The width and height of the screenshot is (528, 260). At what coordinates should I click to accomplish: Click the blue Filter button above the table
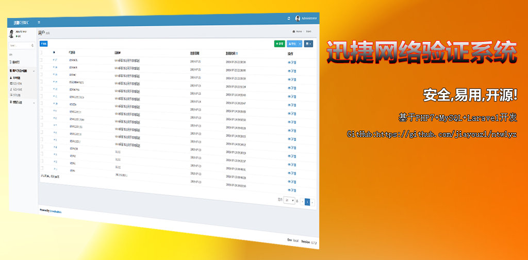pyautogui.click(x=44, y=43)
